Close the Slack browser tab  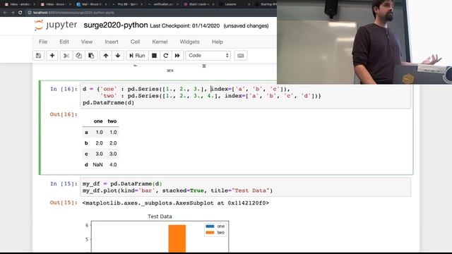click(x=213, y=4)
